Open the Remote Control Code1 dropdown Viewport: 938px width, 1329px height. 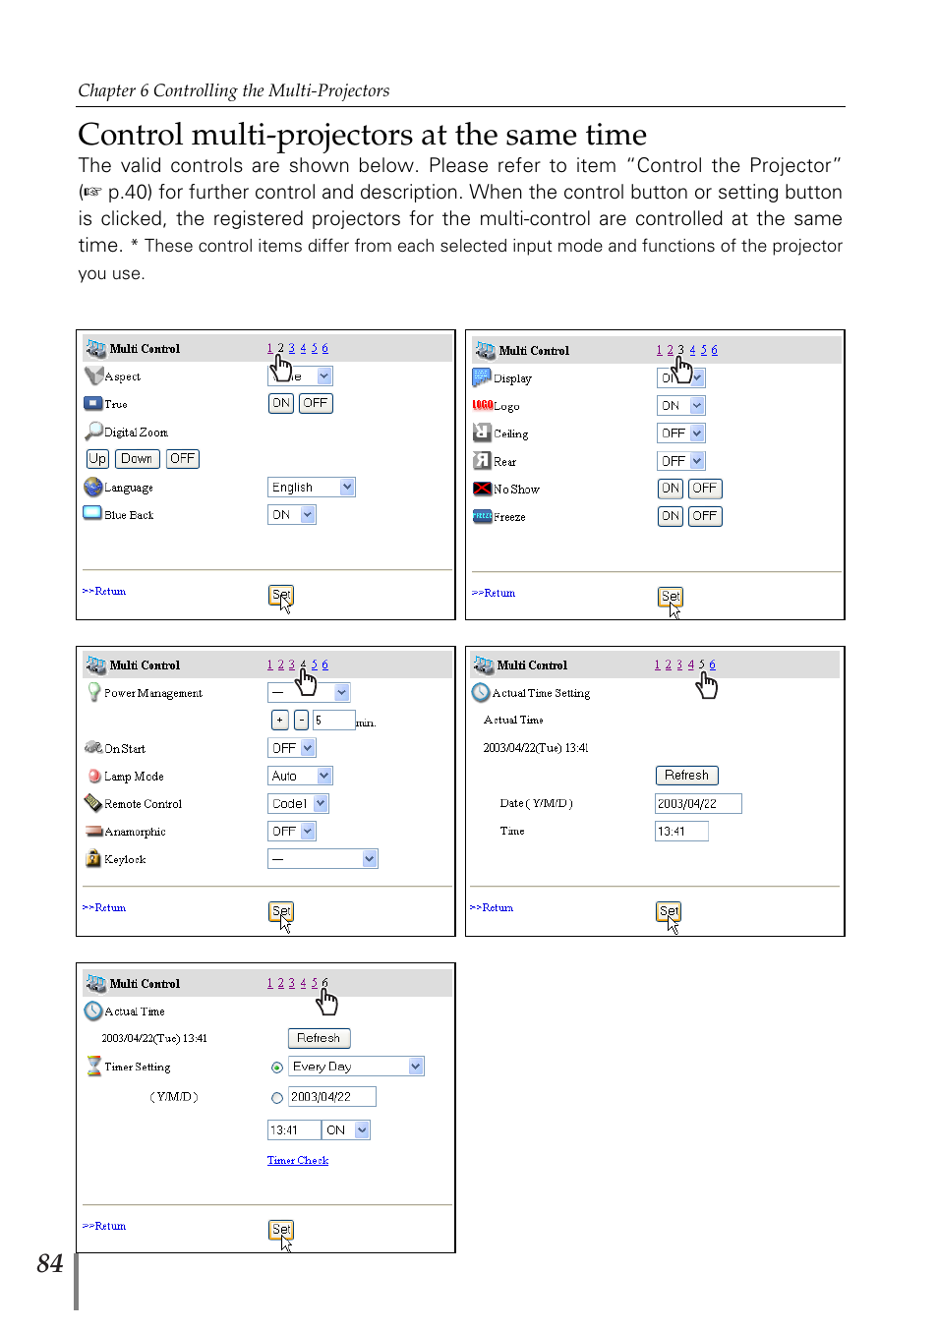pos(299,803)
